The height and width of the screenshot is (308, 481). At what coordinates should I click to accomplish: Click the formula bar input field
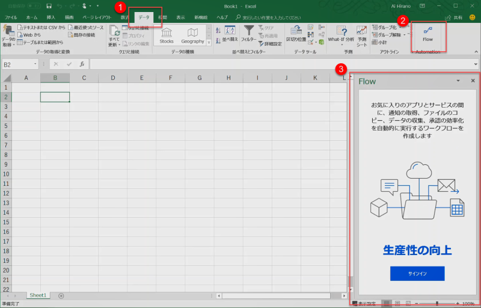click(281, 64)
